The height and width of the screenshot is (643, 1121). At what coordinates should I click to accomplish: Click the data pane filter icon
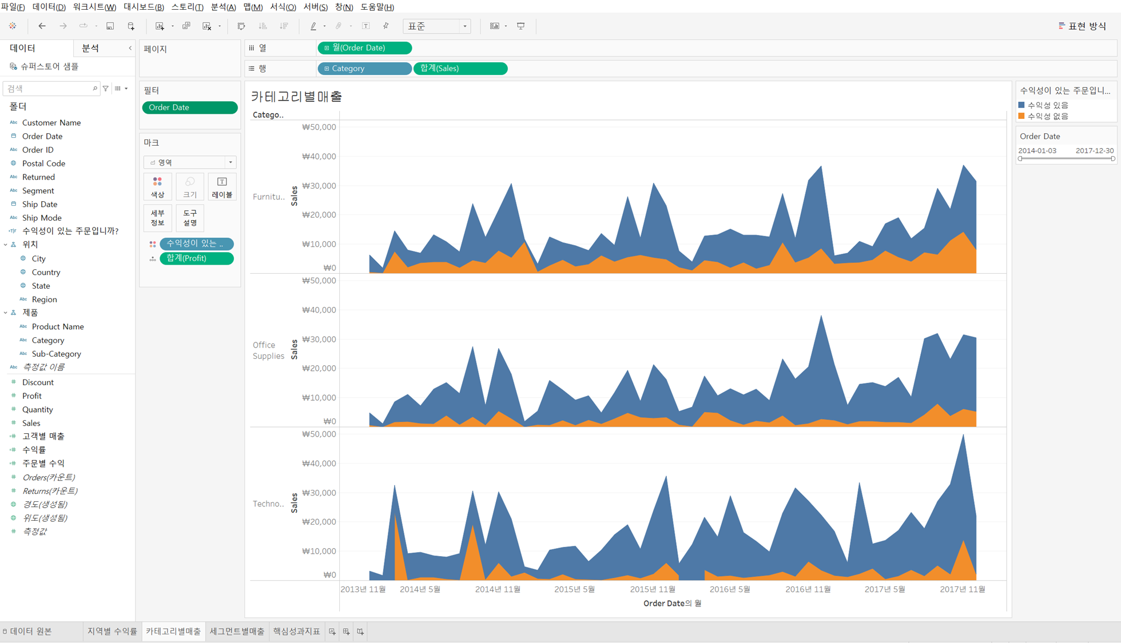106,89
